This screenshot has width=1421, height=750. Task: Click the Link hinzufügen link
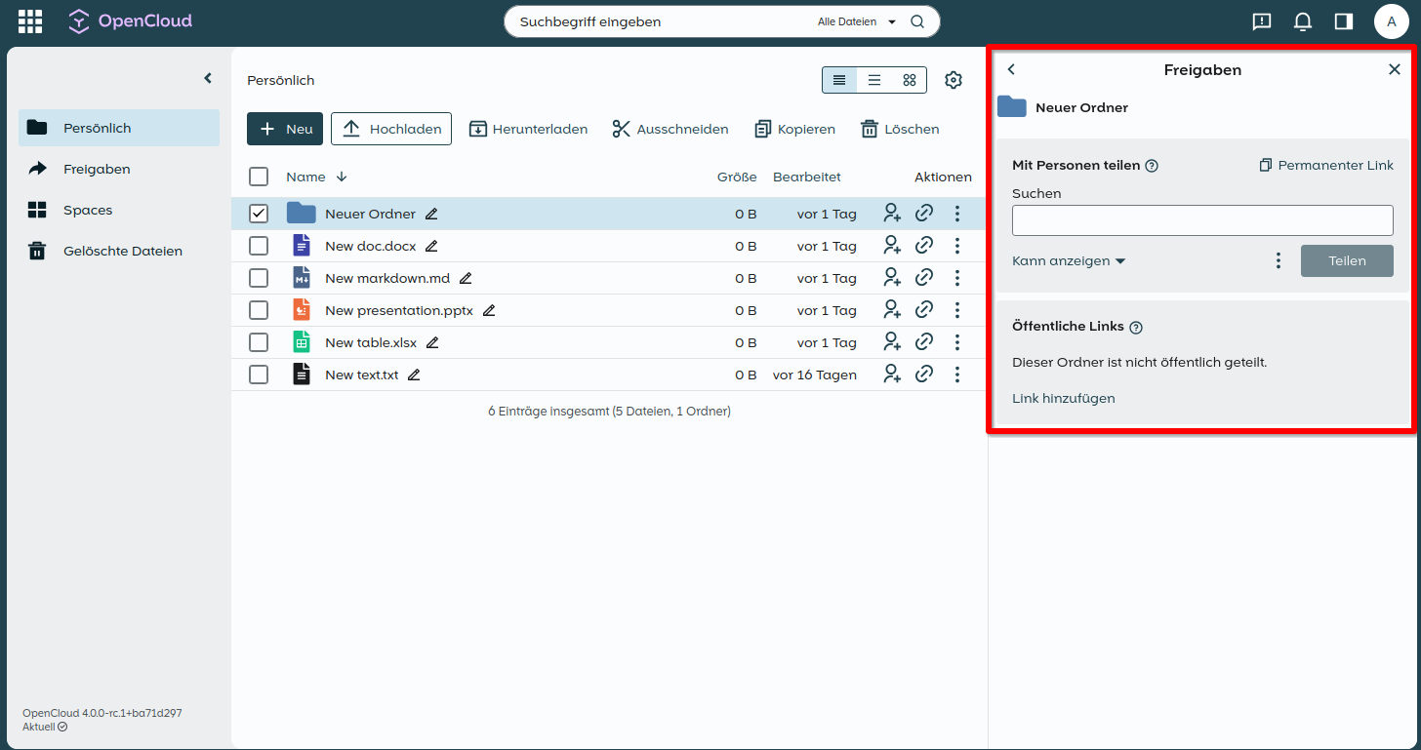1063,398
